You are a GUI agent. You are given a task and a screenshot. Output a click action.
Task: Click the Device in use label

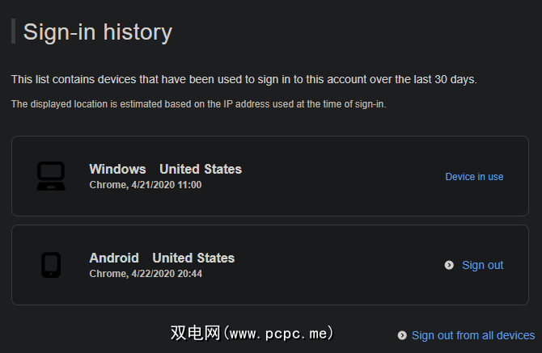[474, 176]
